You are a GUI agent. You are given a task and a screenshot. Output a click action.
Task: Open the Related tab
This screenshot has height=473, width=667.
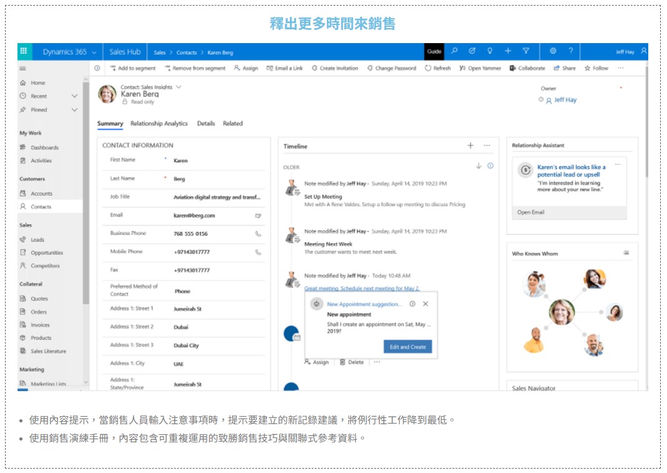click(x=233, y=124)
